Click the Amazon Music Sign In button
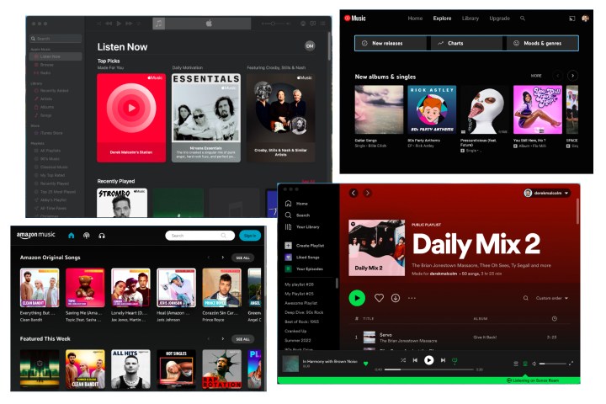 coord(249,236)
